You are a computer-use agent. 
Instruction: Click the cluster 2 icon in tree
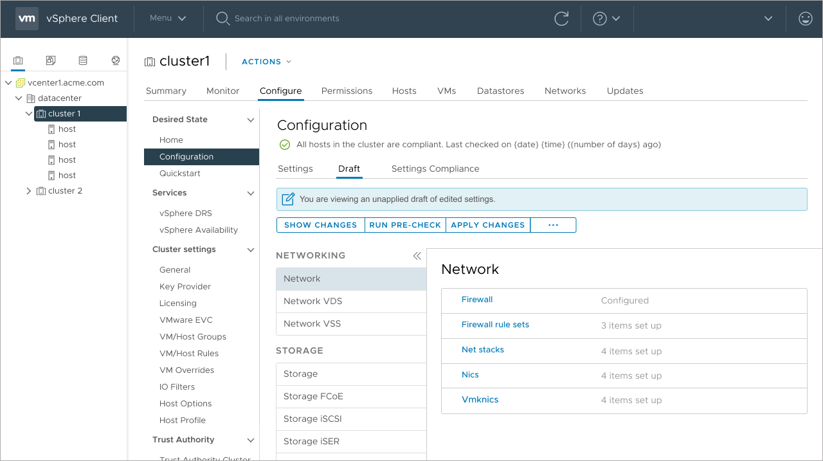[41, 191]
